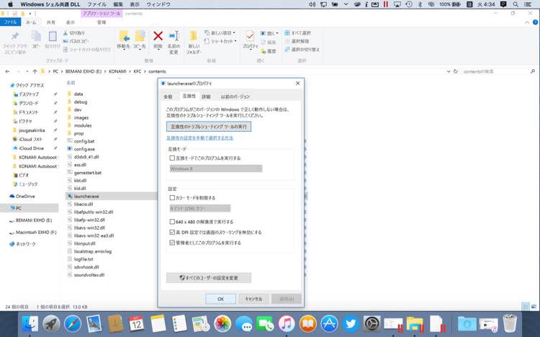The image size is (540, 337).
Task: Click the red Delete icon in ribbon
Action: tap(158, 36)
